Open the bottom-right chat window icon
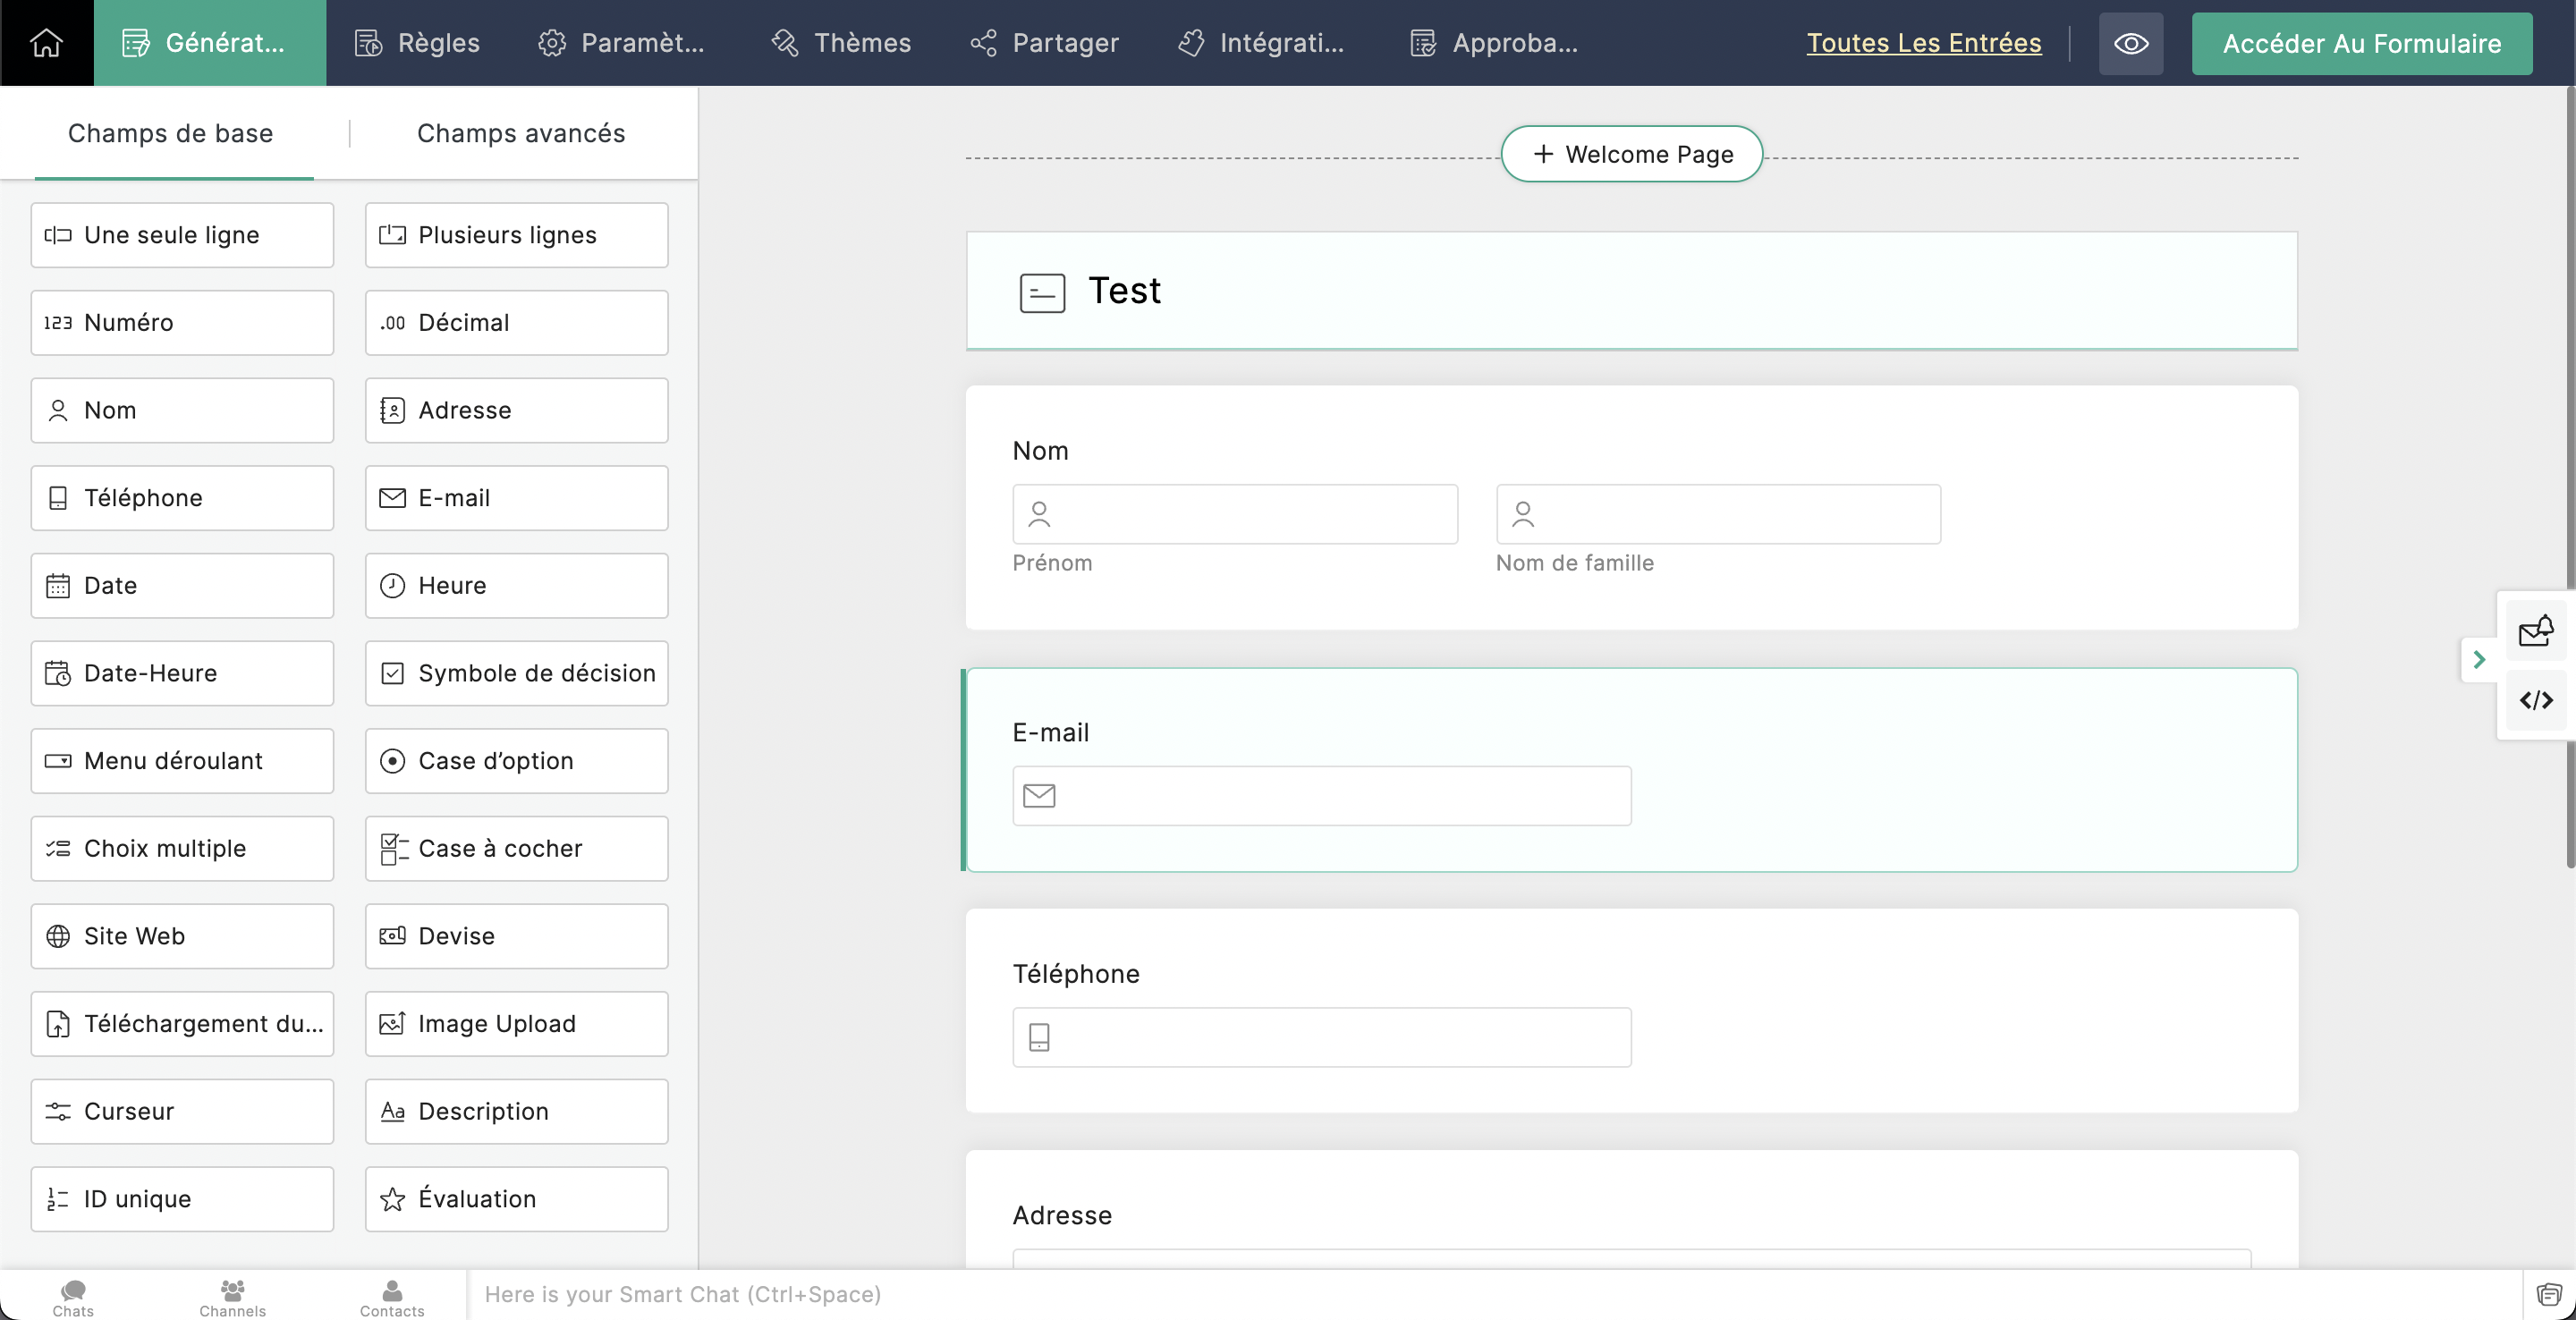 point(2548,1295)
